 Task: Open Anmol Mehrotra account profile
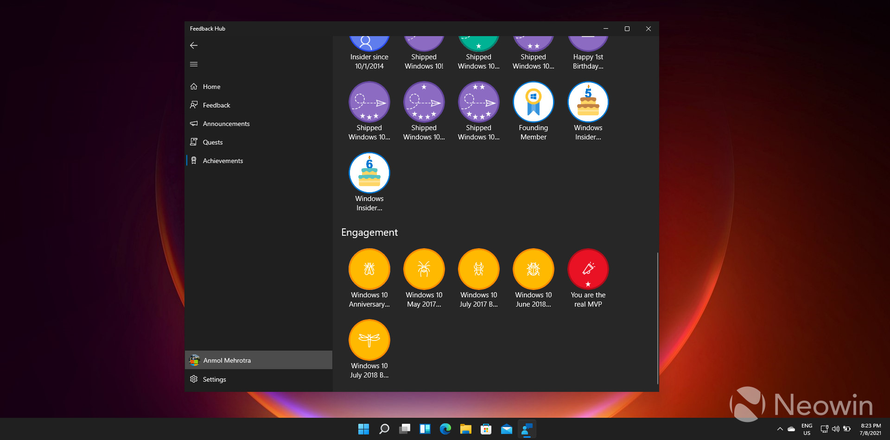click(x=259, y=360)
